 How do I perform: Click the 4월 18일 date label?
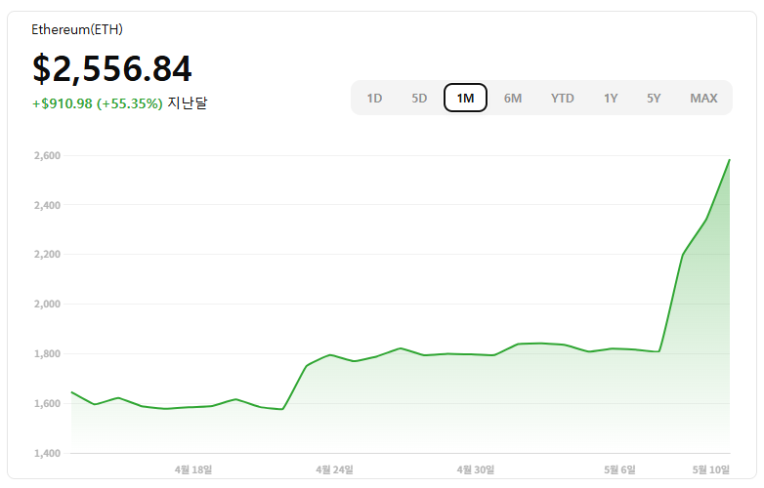click(193, 469)
